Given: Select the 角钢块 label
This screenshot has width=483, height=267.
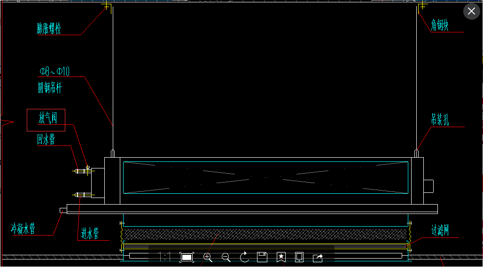Looking at the screenshot, I should 440,25.
